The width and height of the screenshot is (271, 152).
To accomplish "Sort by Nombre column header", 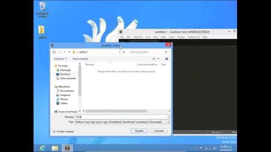I will (x=90, y=65).
